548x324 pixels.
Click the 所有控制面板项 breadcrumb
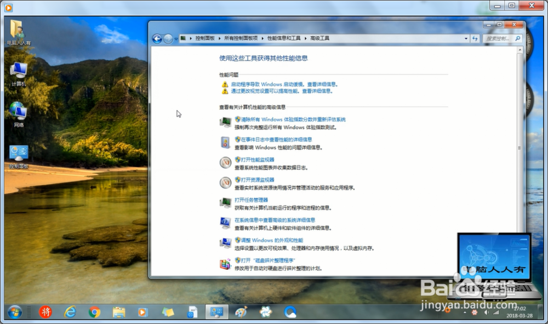coord(241,38)
